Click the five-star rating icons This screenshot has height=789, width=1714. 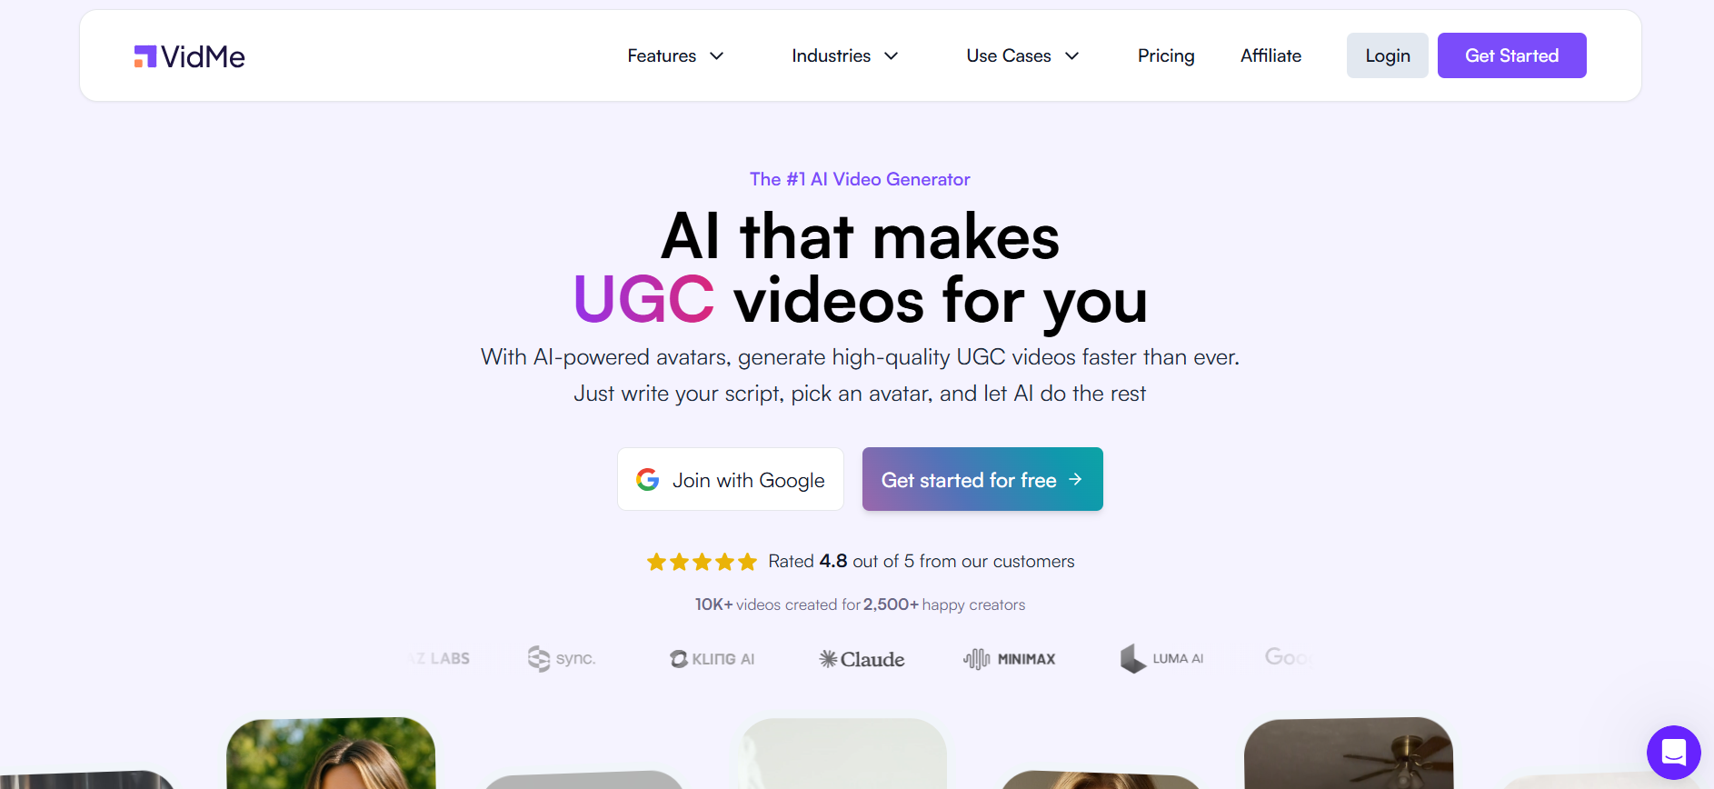tap(702, 562)
